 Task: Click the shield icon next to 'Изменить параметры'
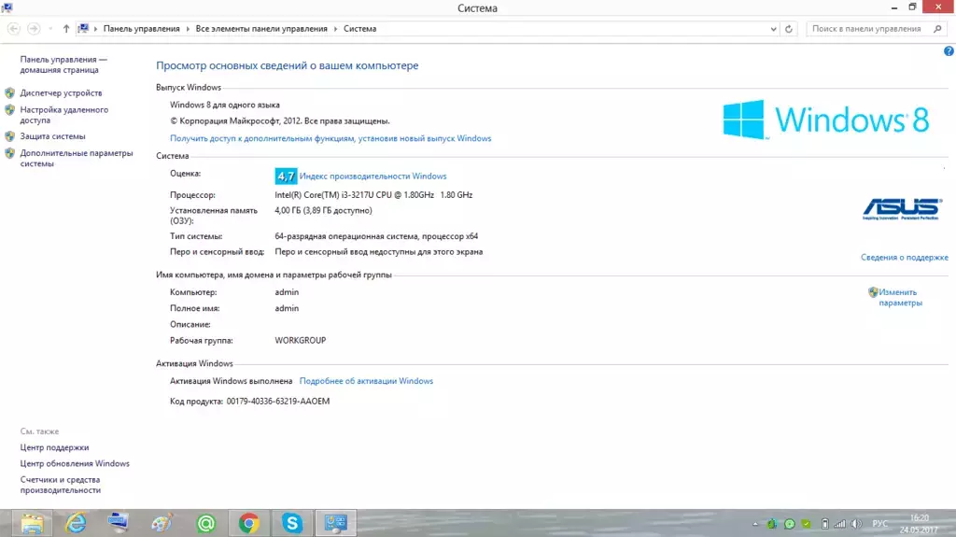tap(873, 292)
